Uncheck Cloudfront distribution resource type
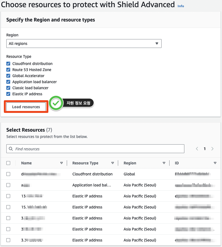Image resolution: width=222 pixels, height=247 pixels. [x=8, y=64]
